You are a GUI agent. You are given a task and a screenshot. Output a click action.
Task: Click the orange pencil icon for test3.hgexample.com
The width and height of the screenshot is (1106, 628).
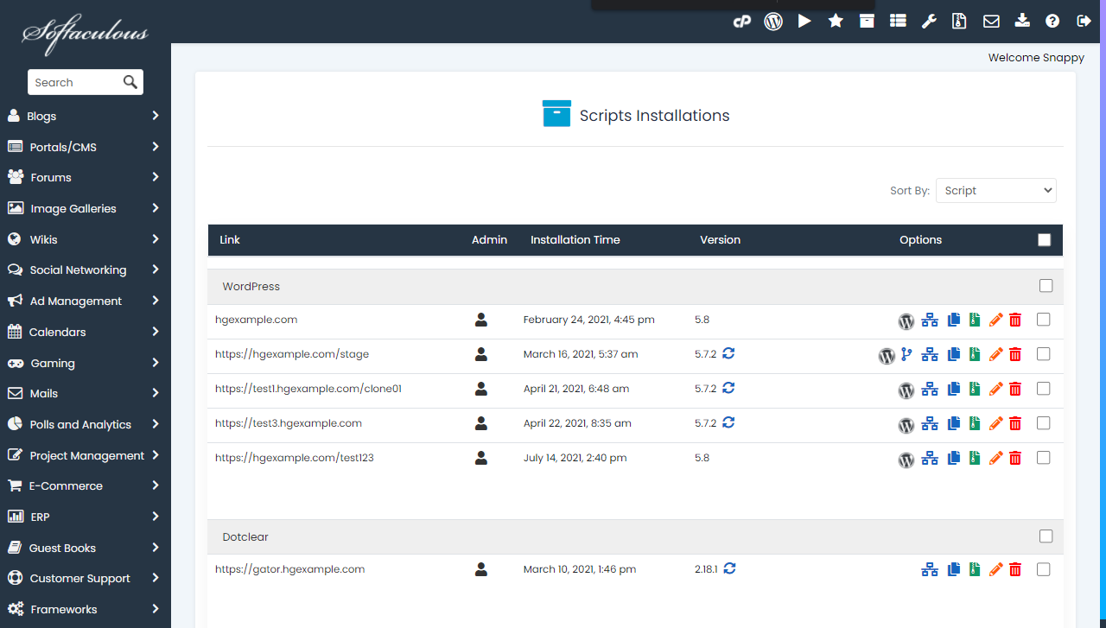(x=995, y=423)
